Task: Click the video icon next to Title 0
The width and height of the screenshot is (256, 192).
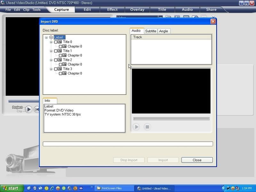Action: (x=60, y=42)
